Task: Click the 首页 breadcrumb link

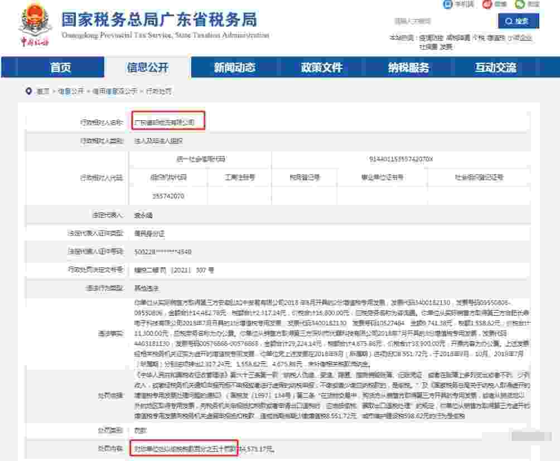Action: coord(43,91)
